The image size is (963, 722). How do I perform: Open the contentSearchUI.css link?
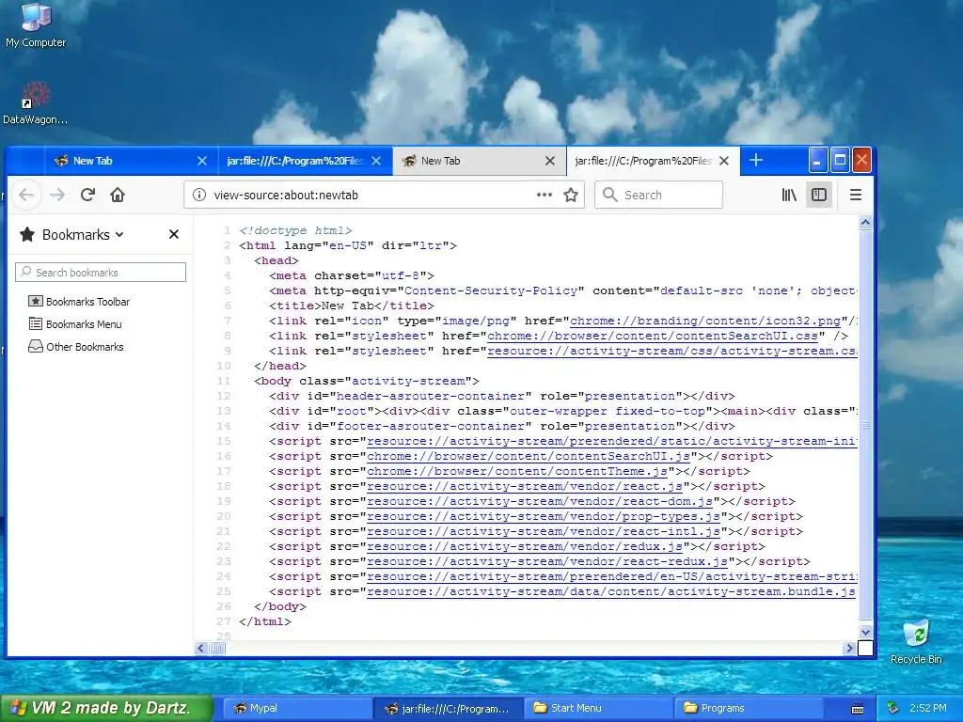653,336
